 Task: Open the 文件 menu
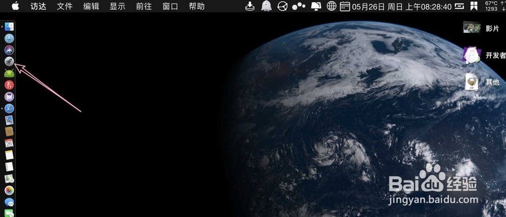65,6
